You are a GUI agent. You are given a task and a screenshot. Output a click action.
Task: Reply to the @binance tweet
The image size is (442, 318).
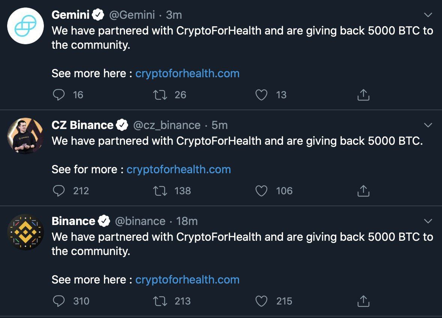tap(59, 301)
